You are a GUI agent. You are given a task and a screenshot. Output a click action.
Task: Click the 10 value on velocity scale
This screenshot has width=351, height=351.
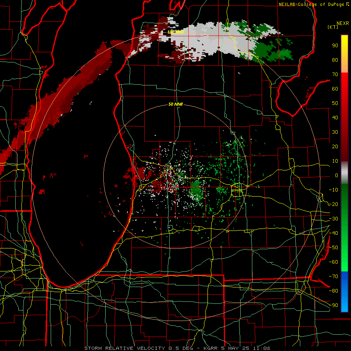pyautogui.click(x=335, y=161)
